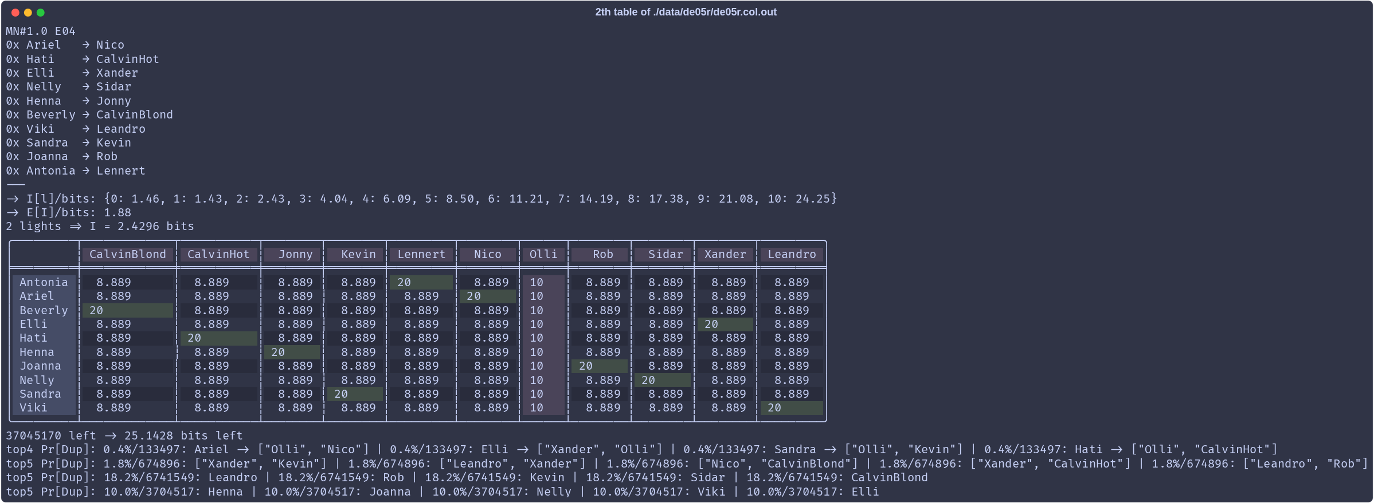The width and height of the screenshot is (1374, 503).
Task: Click the '37045170 left → 25.1428 bits left' line
Action: tap(124, 435)
